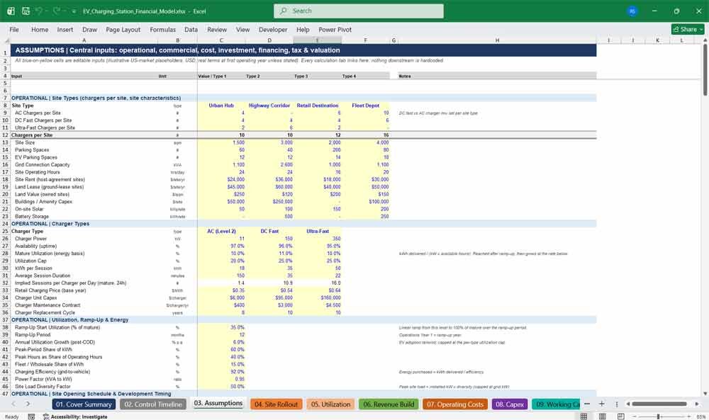Open the Data ribbon tab
Screen dimensions: 709x420
click(191, 29)
